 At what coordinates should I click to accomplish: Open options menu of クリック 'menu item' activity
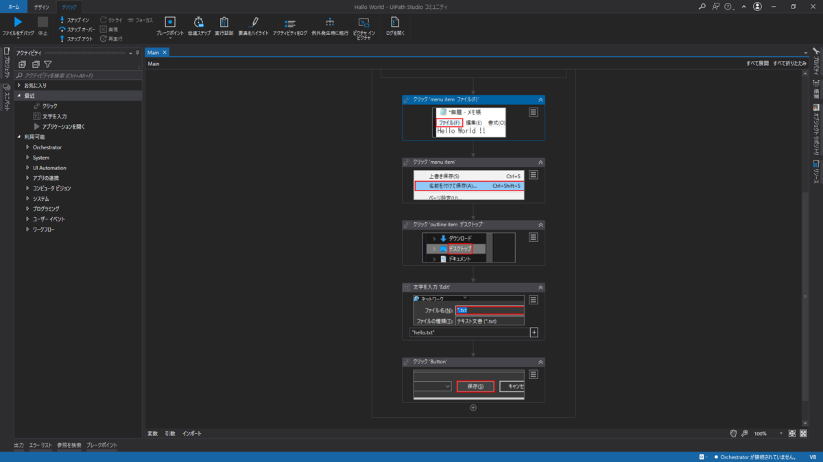(x=533, y=175)
